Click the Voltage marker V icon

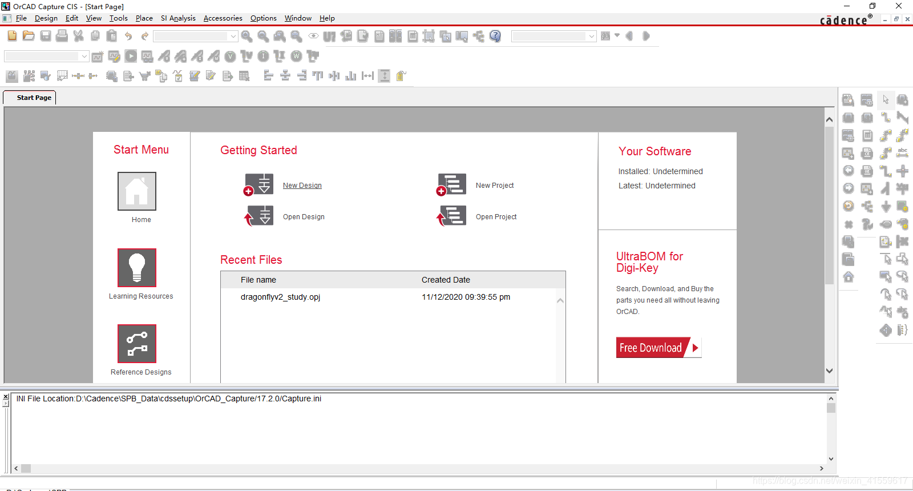(x=230, y=56)
